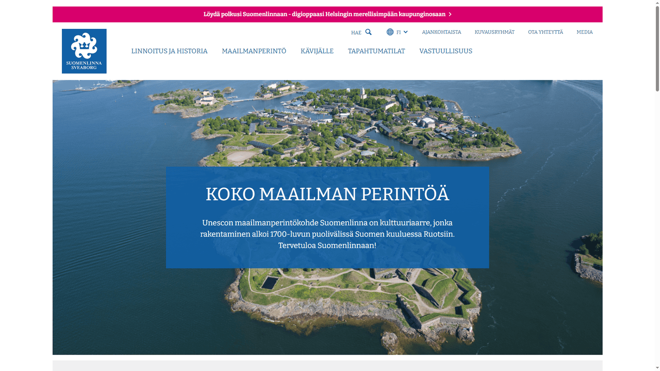Open Vastuullisuus menu item
The image size is (660, 371).
point(445,51)
